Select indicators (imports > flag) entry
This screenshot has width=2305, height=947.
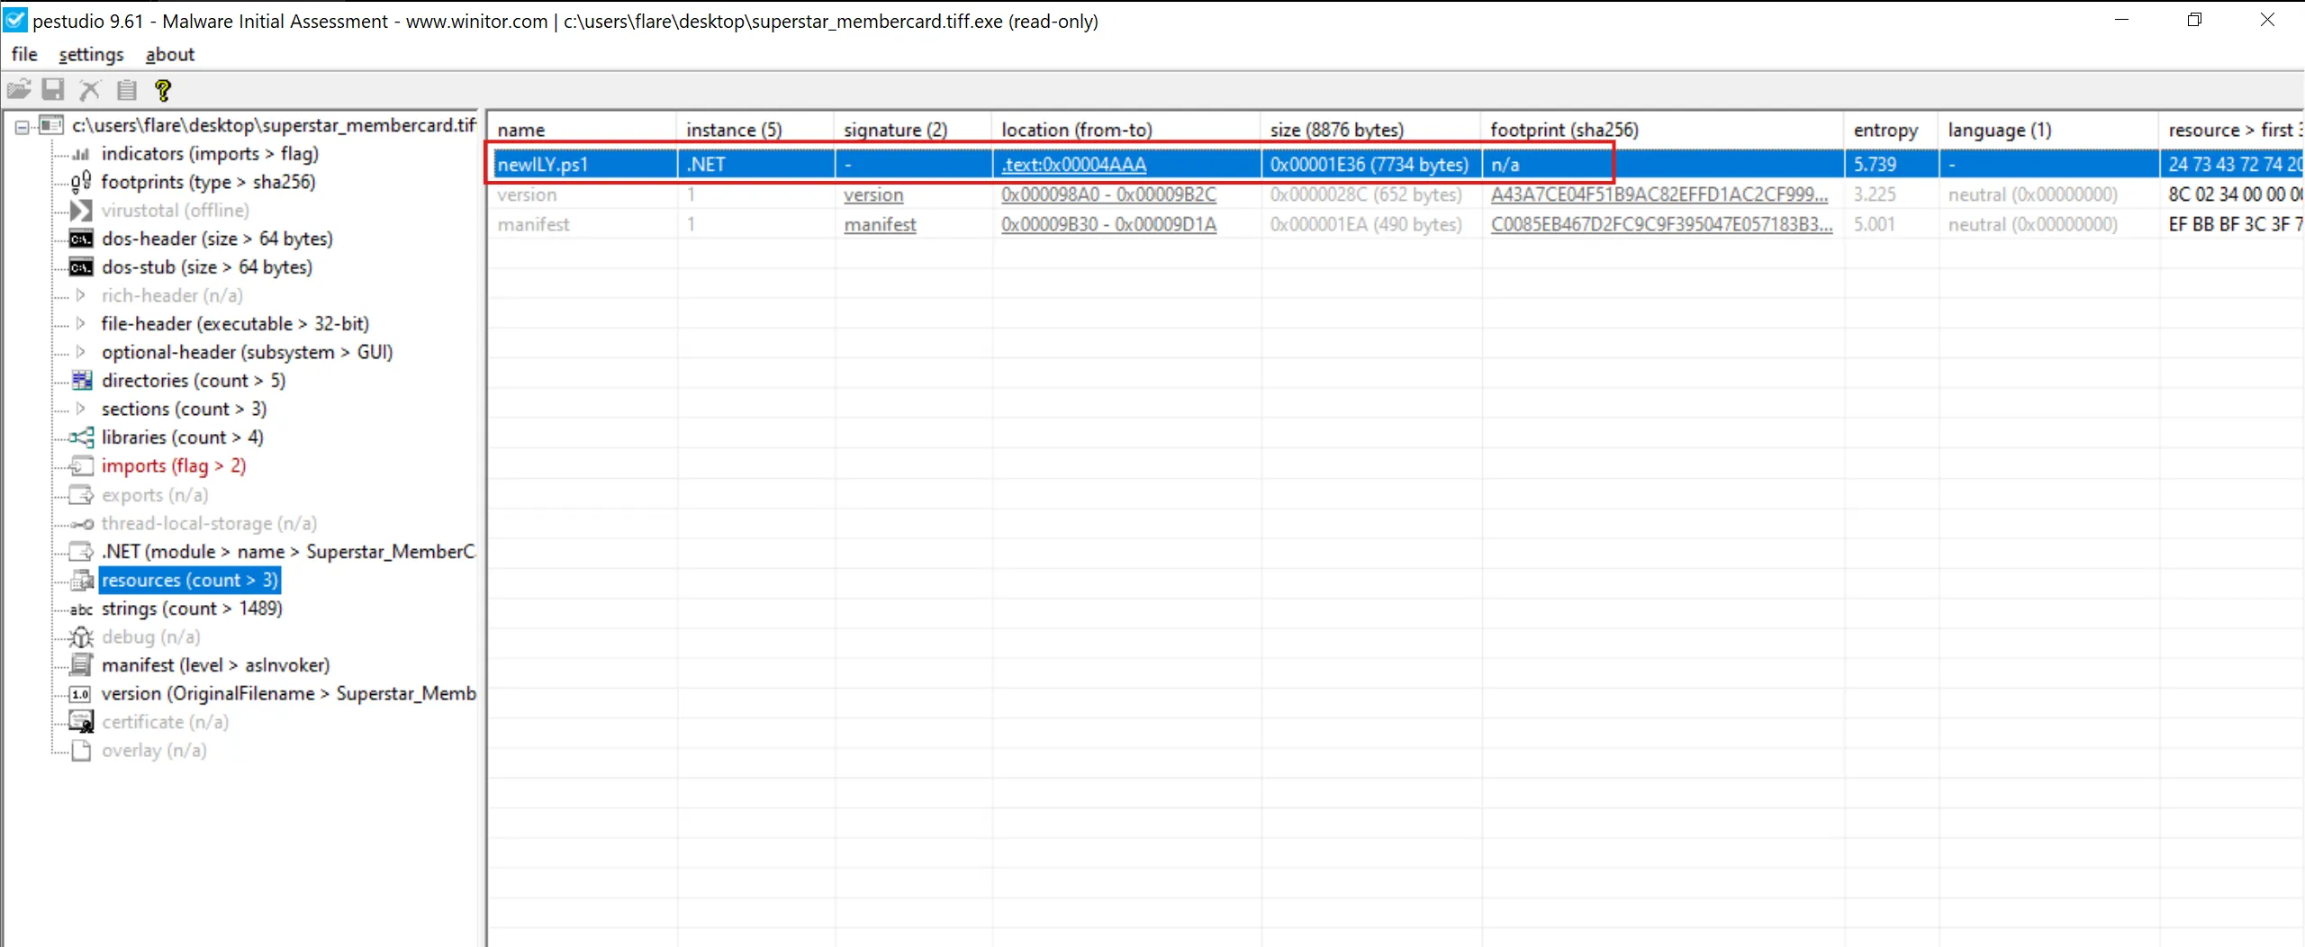pyautogui.click(x=209, y=154)
